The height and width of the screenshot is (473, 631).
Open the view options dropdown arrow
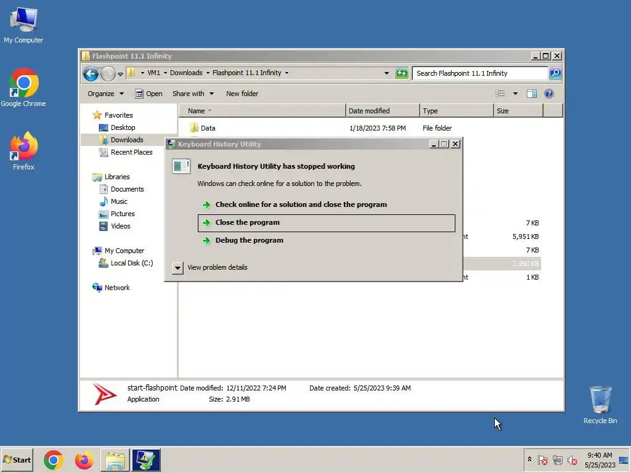click(x=515, y=94)
